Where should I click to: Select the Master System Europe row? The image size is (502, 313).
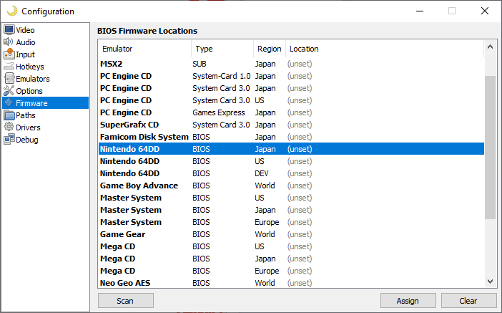pos(291,222)
